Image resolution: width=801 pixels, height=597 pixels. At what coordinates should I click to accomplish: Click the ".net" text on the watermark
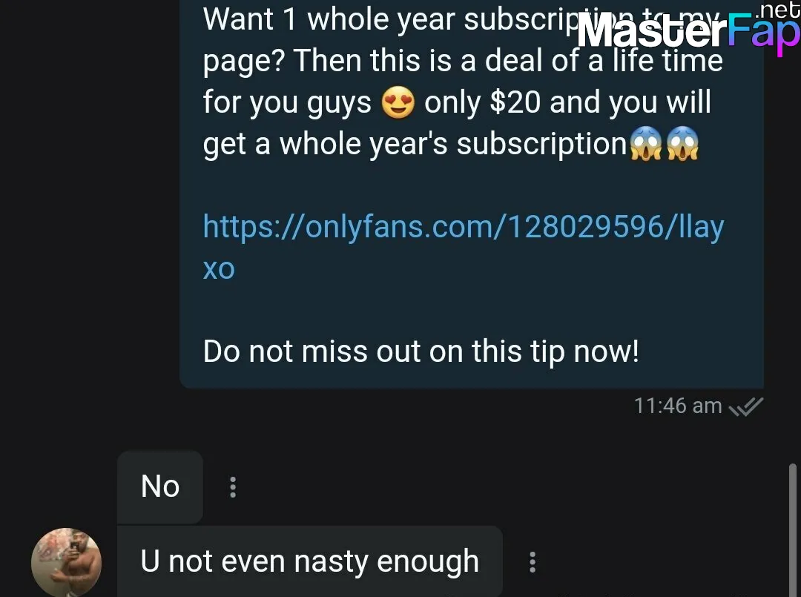click(777, 10)
